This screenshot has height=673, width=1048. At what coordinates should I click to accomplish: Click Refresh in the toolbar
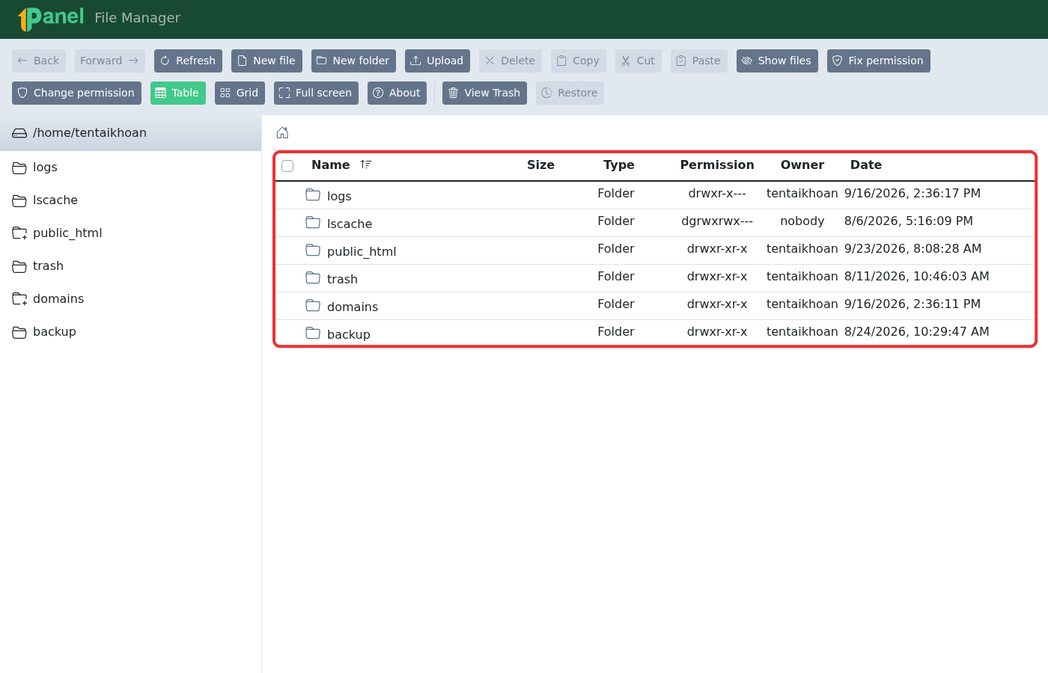pos(188,61)
